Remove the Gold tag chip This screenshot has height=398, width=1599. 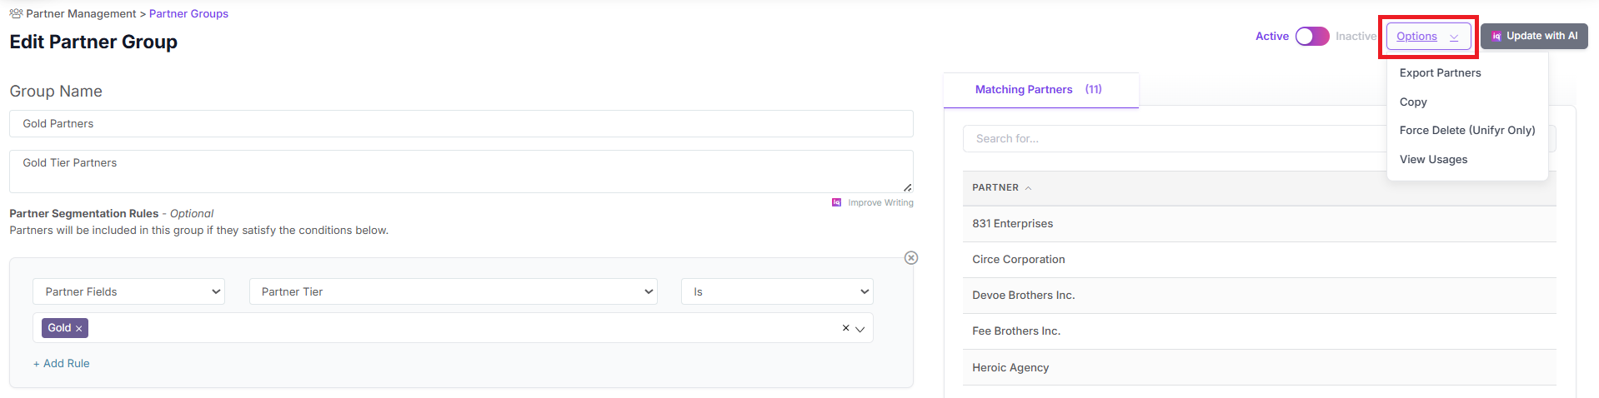click(79, 329)
